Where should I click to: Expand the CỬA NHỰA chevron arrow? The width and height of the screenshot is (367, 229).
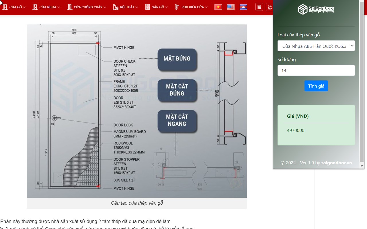(58, 7)
